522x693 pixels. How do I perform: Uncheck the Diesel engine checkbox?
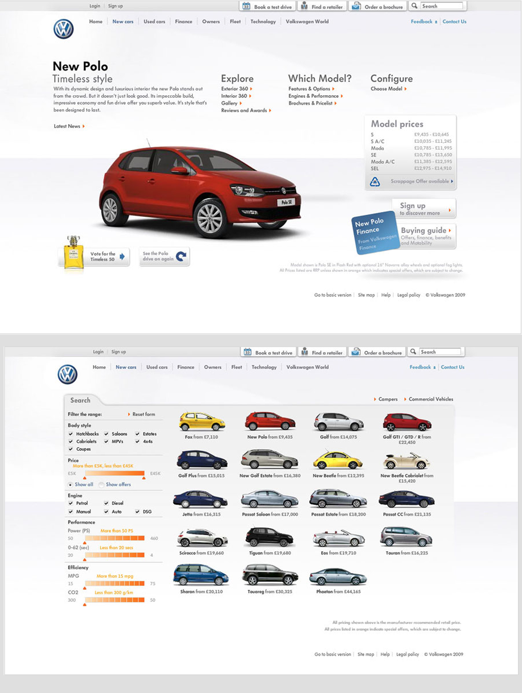(106, 503)
